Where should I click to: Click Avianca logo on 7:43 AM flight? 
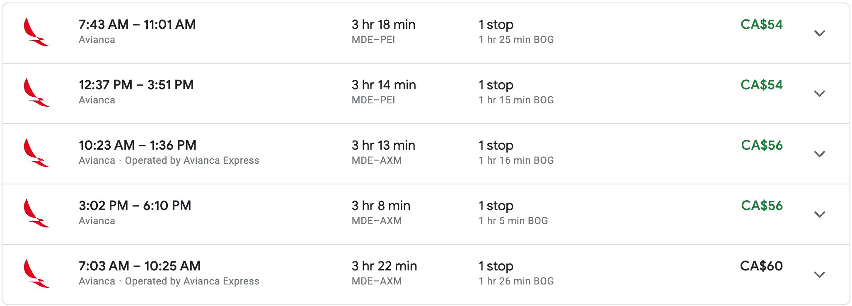(x=36, y=32)
